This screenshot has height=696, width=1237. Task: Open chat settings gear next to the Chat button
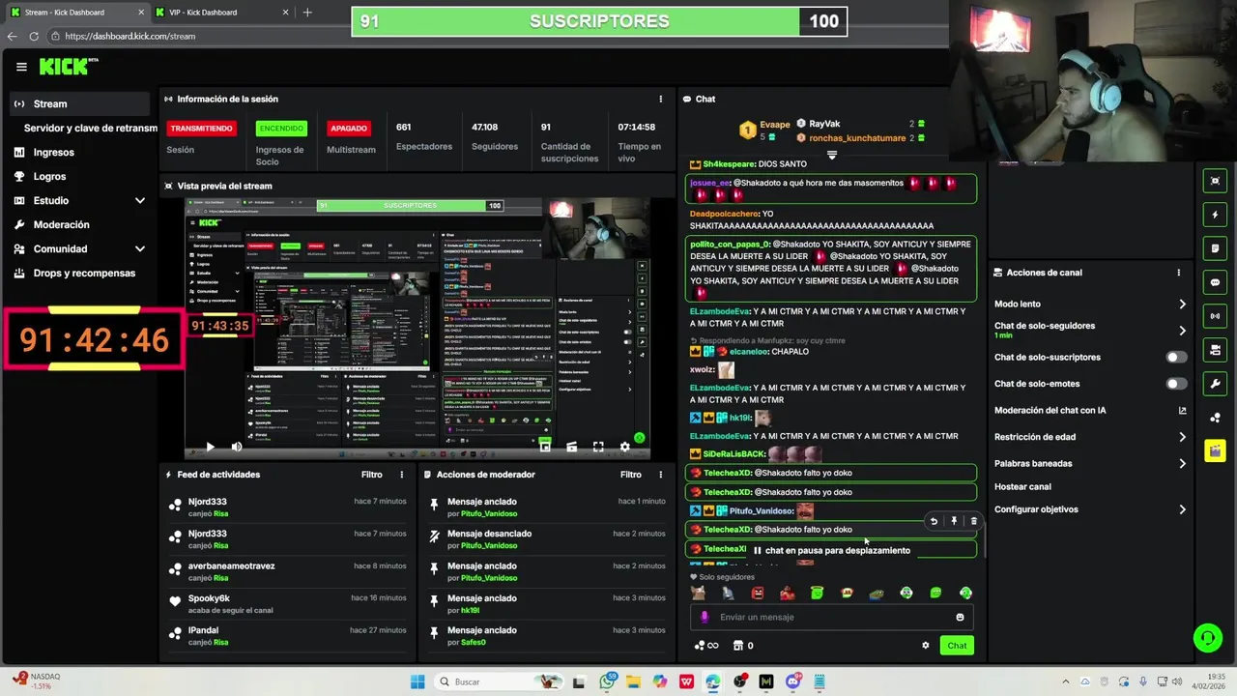click(925, 646)
